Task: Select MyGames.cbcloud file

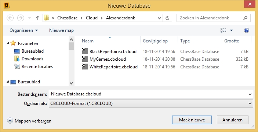Action: click(108, 59)
